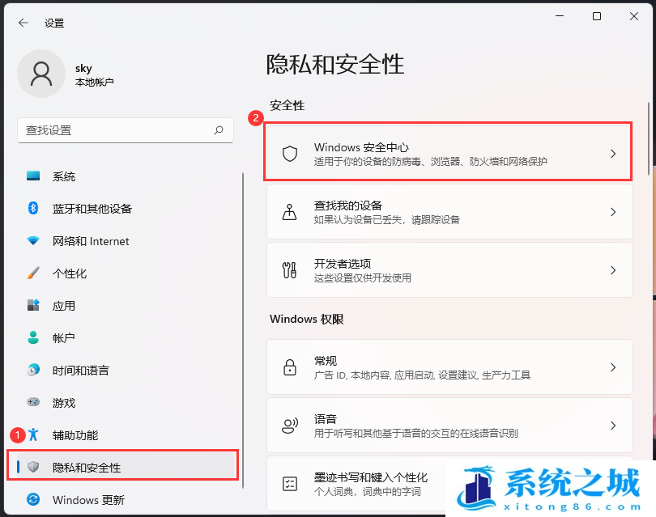
Task: Open 开发者选项 entry
Action: (449, 270)
